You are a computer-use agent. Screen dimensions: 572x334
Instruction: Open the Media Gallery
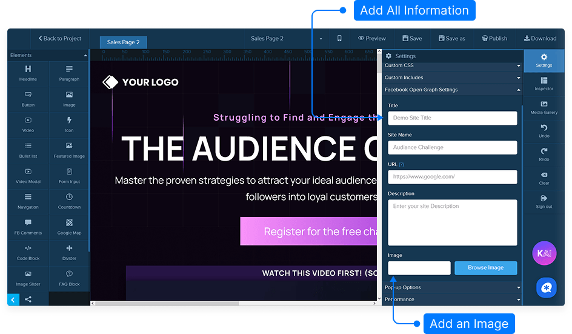544,107
